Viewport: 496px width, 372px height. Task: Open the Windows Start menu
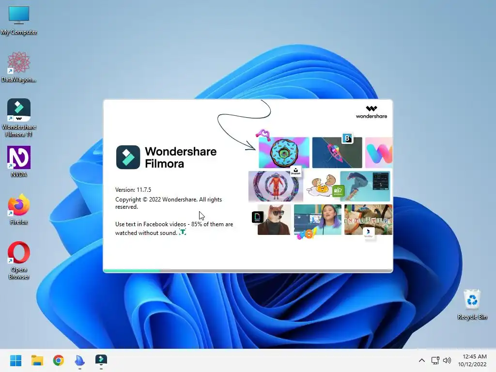15,360
